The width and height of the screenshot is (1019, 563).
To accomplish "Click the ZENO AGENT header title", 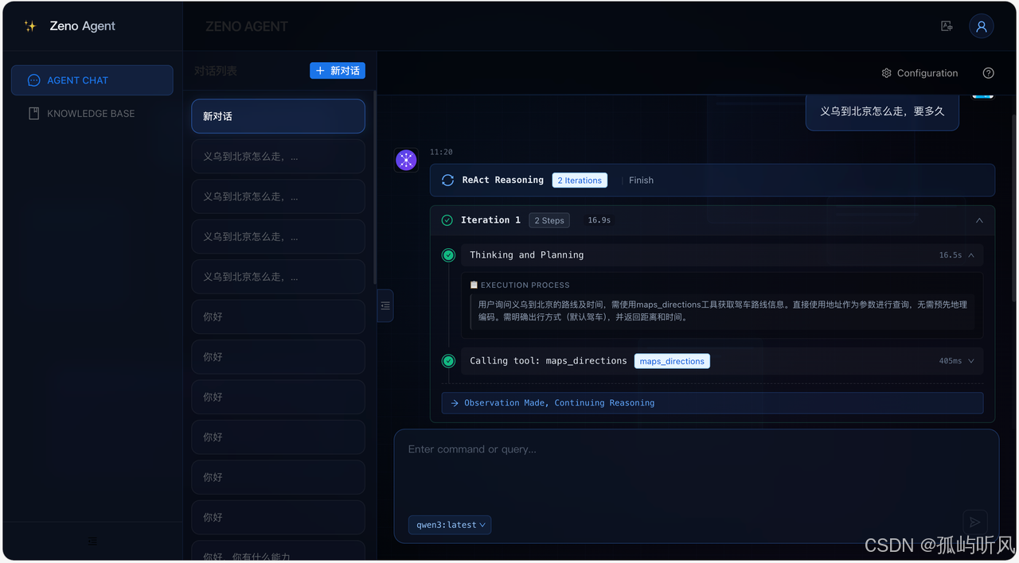I will pyautogui.click(x=247, y=26).
